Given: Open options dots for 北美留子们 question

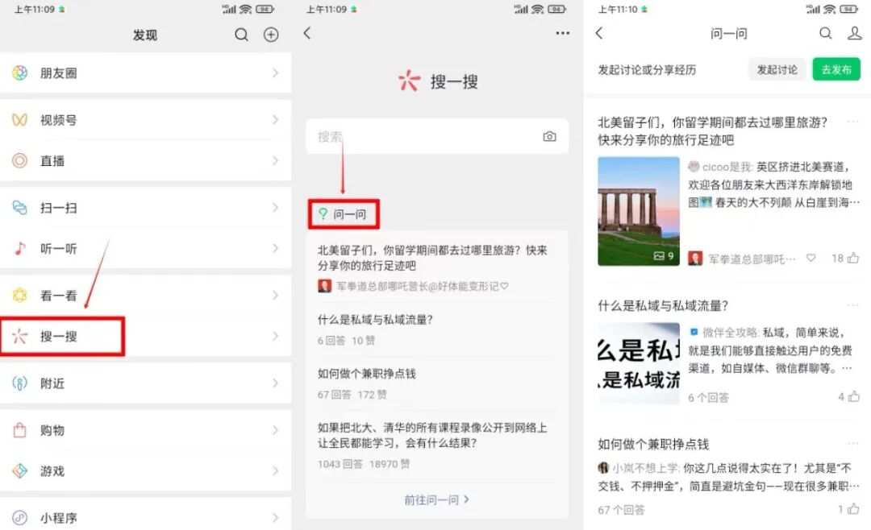Looking at the screenshot, I should click(853, 122).
